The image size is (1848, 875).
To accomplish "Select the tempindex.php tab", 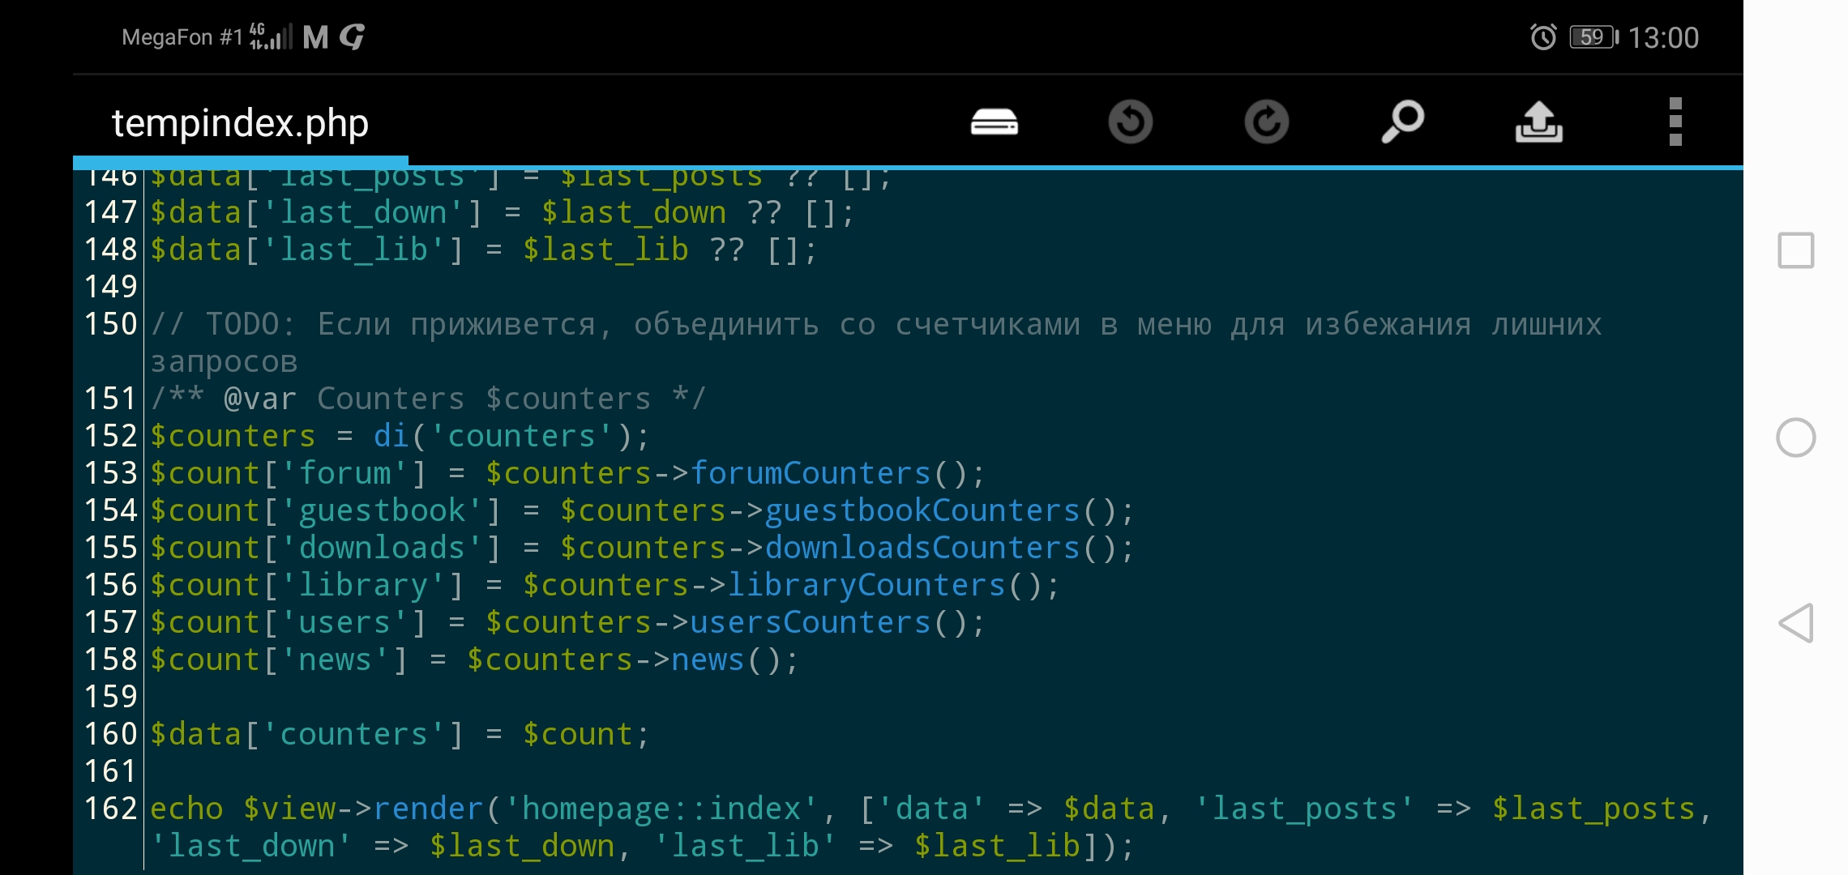I will (240, 124).
